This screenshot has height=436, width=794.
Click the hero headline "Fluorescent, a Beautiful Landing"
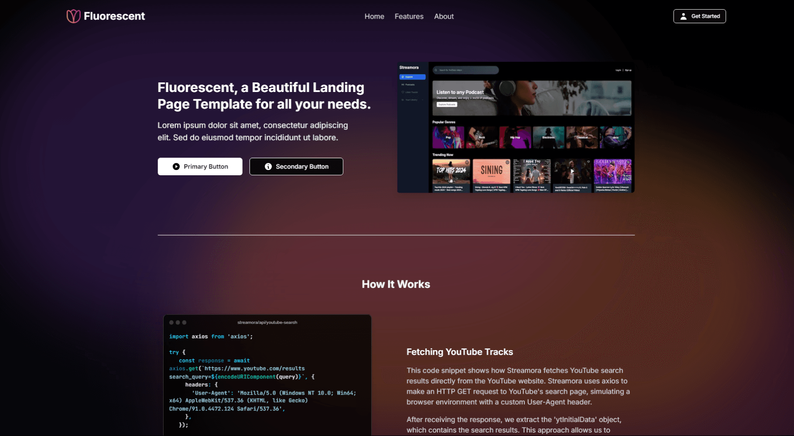tap(261, 87)
